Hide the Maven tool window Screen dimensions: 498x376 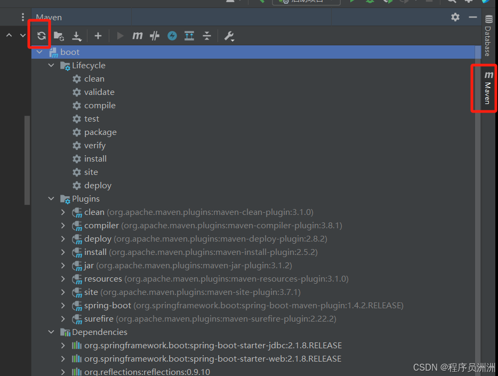[x=472, y=17]
